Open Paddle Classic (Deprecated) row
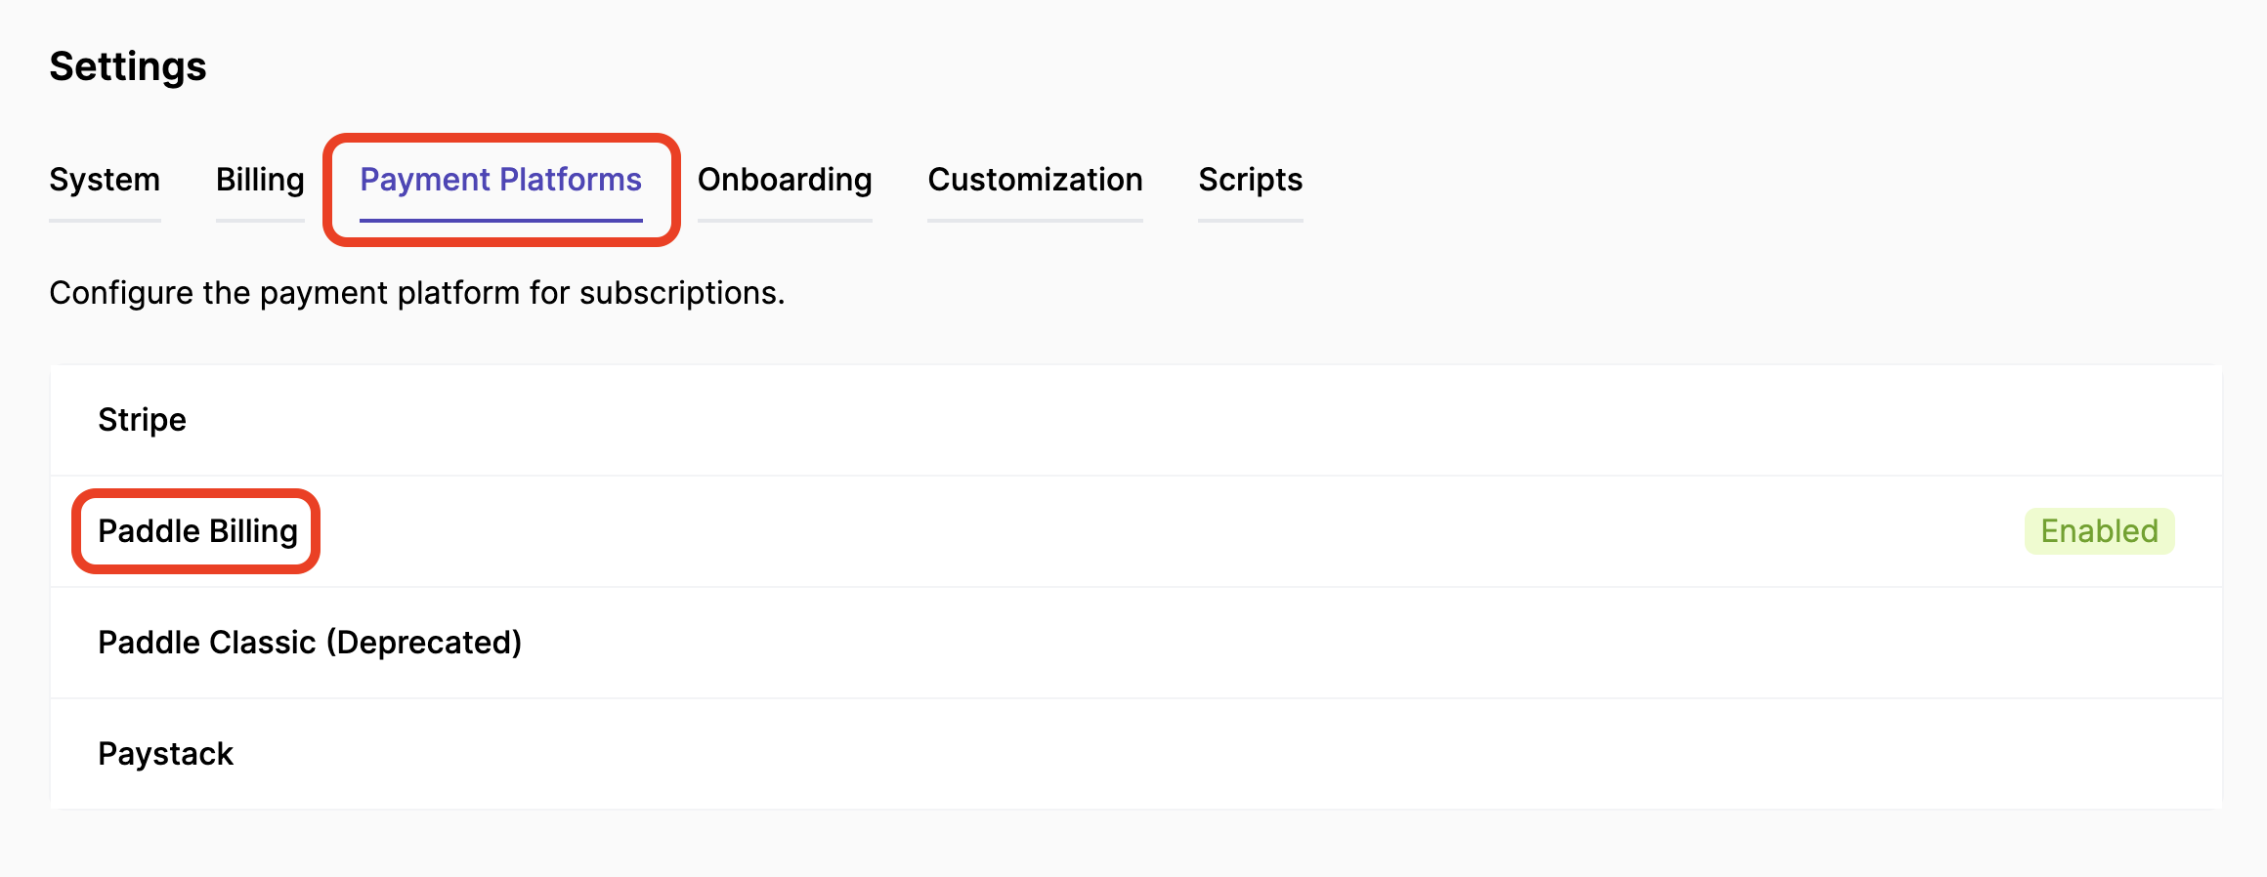Viewport: 2267px width, 877px height. [1136, 643]
